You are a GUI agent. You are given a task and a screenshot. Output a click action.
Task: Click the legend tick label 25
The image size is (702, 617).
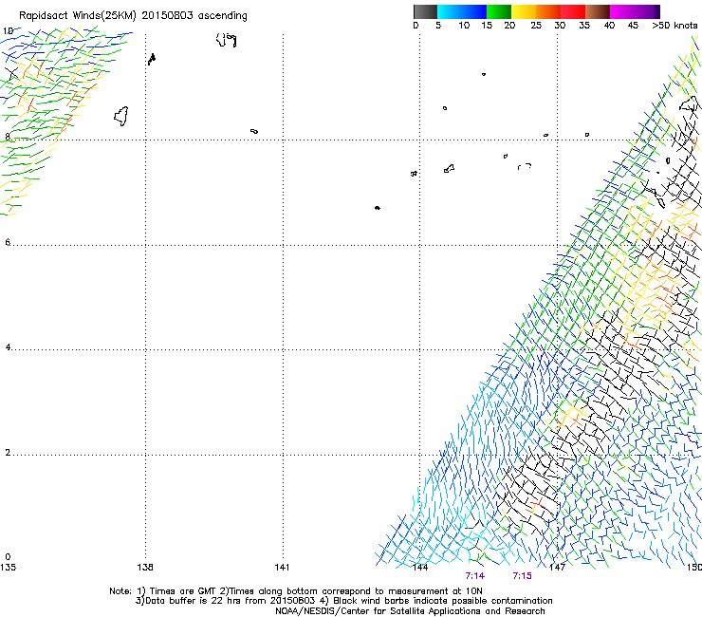pos(536,26)
